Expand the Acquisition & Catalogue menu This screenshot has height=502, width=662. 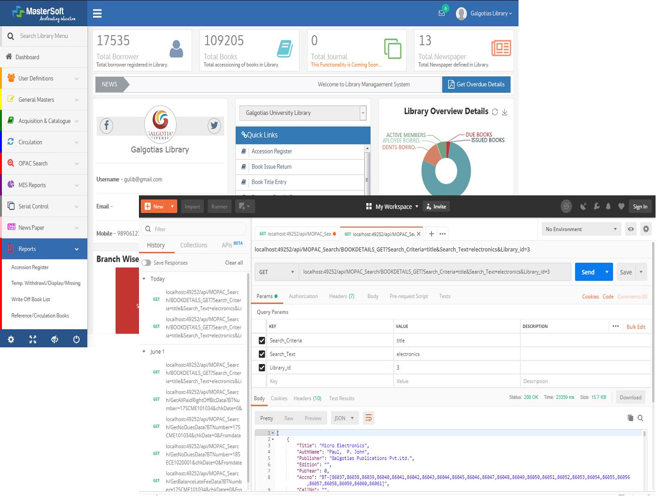(44, 121)
